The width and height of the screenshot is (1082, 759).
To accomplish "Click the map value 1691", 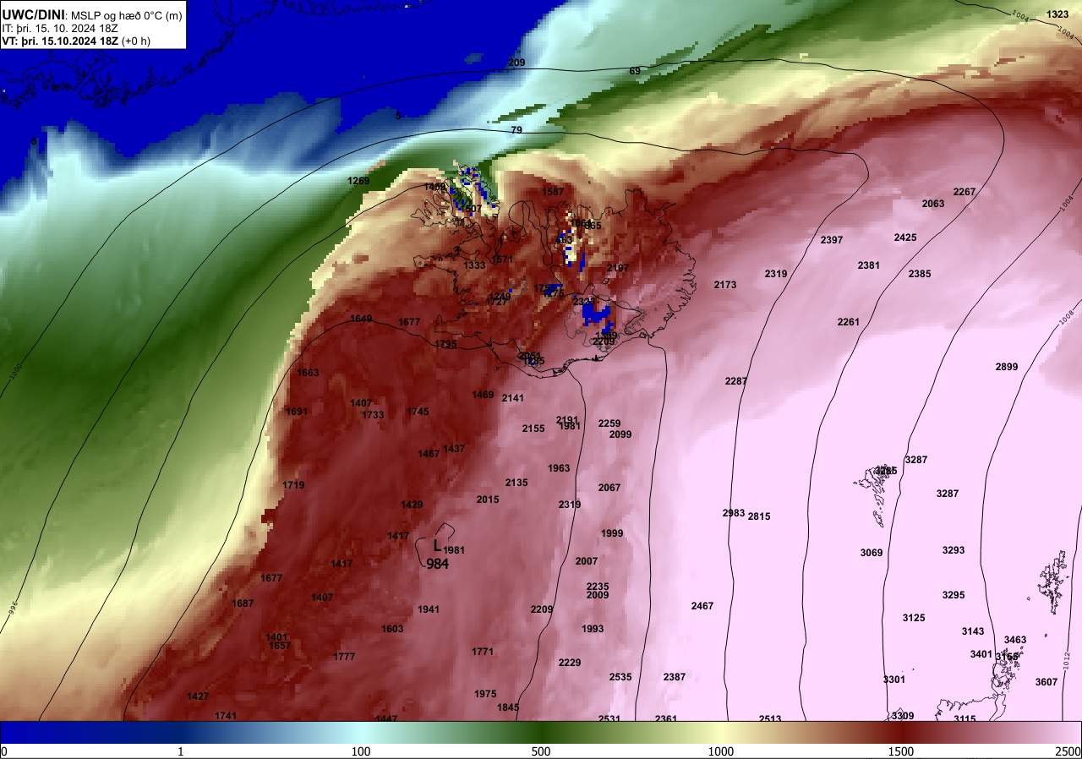I will 297,412.
